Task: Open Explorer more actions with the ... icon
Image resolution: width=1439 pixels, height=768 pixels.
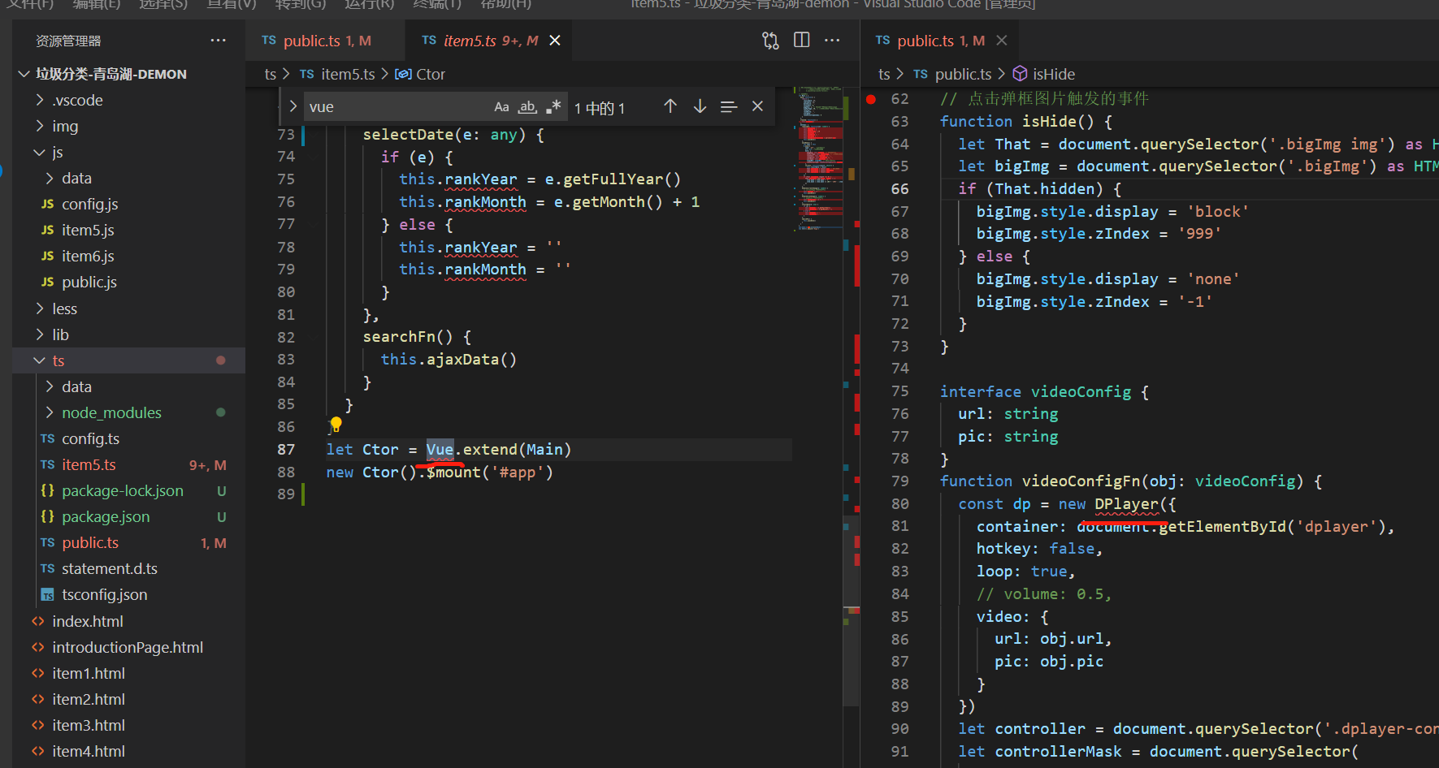Action: [218, 40]
